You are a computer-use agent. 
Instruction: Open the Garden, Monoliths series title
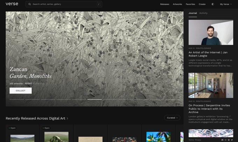tap(31, 76)
